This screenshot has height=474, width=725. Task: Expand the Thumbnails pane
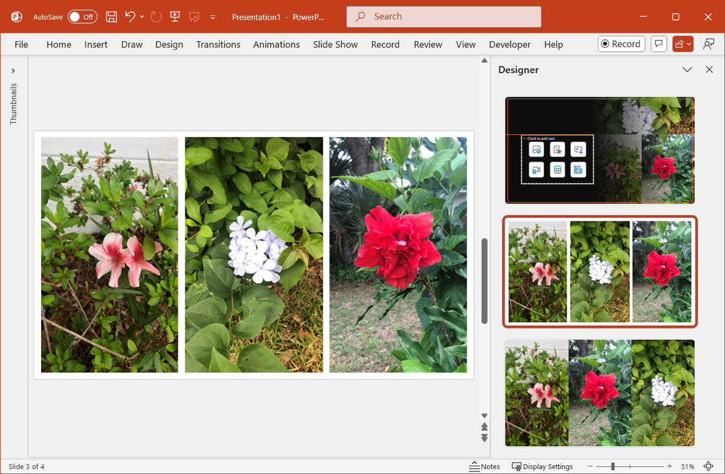tap(13, 71)
